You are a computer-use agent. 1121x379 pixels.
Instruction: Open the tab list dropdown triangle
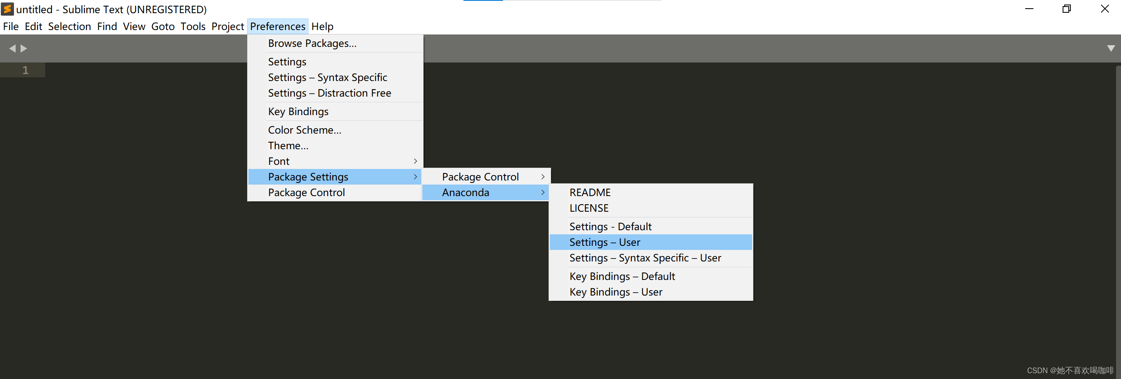tap(1111, 48)
